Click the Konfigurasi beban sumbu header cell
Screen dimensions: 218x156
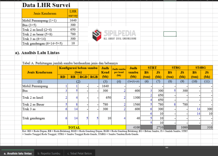pos(79,70)
